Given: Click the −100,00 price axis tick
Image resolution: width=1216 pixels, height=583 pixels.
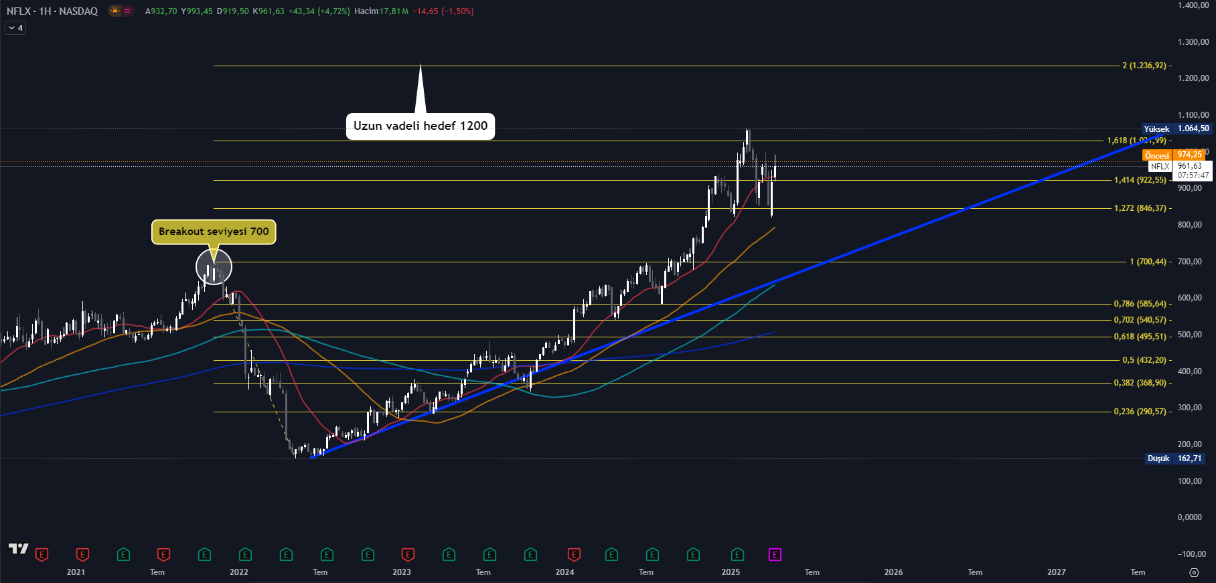Looking at the screenshot, I should (1192, 554).
